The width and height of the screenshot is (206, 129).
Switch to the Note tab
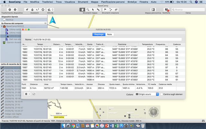[109, 35]
